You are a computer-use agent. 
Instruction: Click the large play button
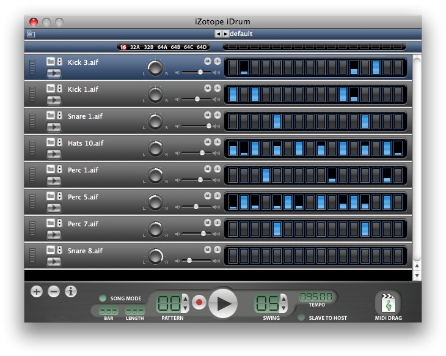(223, 303)
